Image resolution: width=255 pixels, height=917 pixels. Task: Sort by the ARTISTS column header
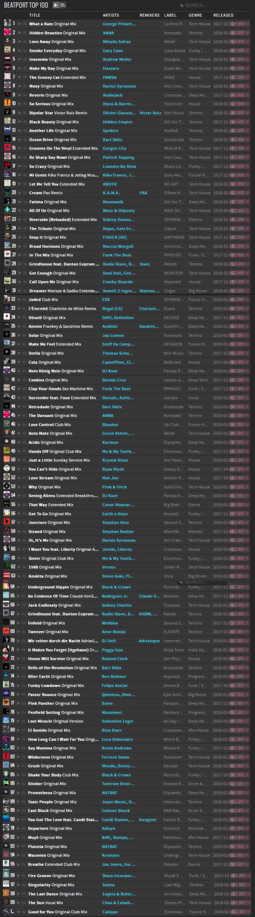(111, 15)
